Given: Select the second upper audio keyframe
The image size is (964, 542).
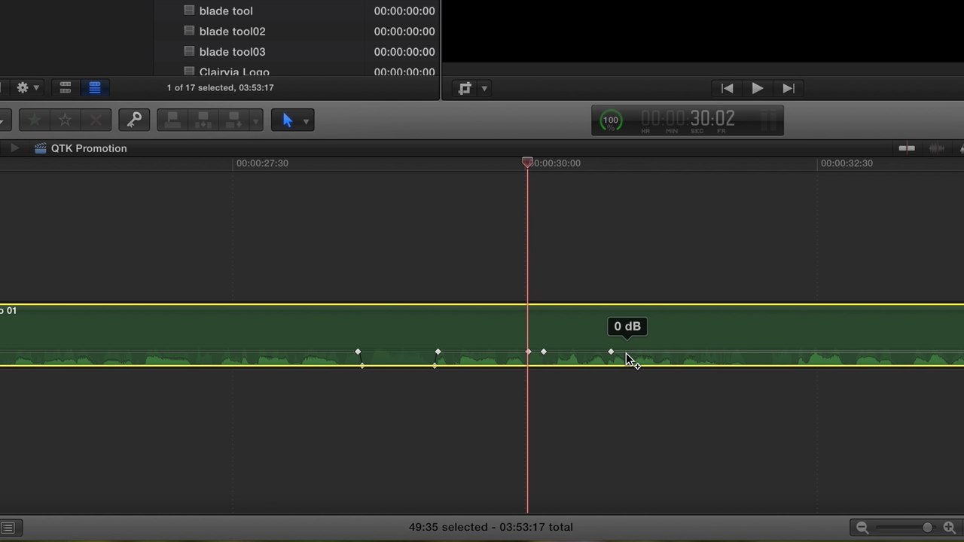Looking at the screenshot, I should (x=438, y=352).
